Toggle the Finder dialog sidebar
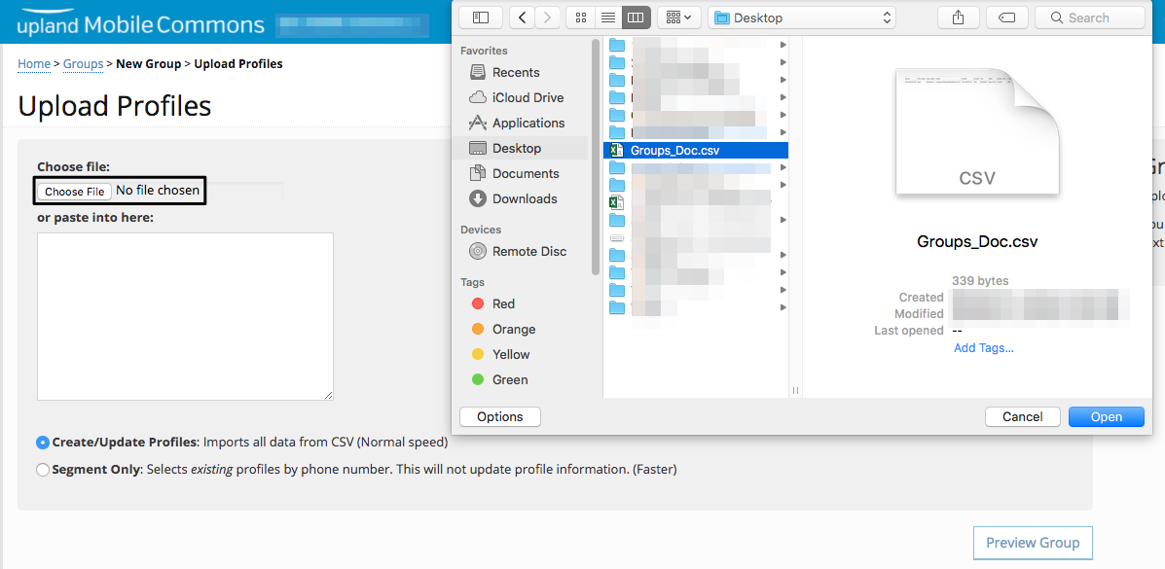 [482, 18]
